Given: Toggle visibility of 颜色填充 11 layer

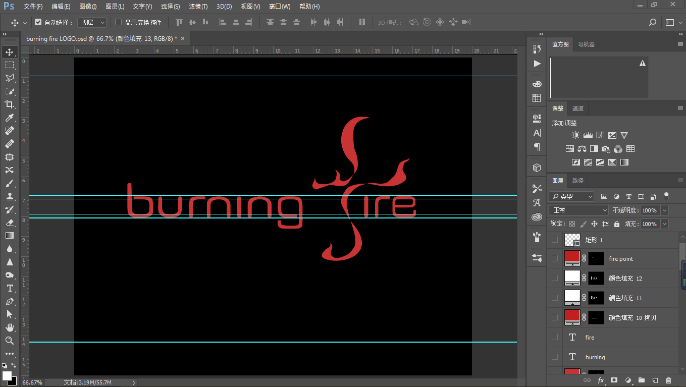Looking at the screenshot, I should [555, 298].
